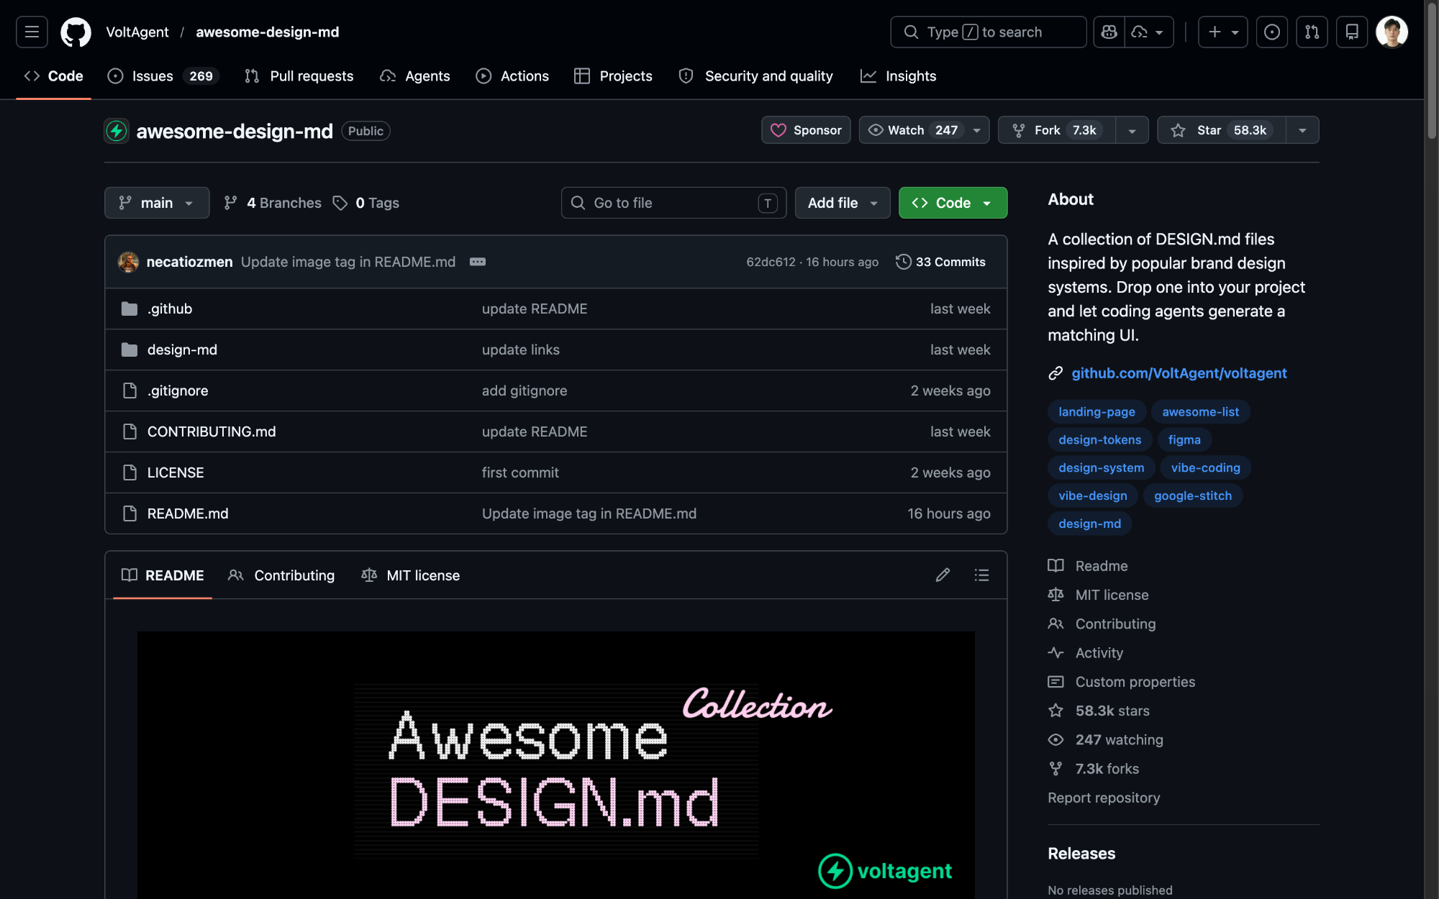View the 33 Commits history
The width and height of the screenshot is (1439, 899).
tap(940, 262)
